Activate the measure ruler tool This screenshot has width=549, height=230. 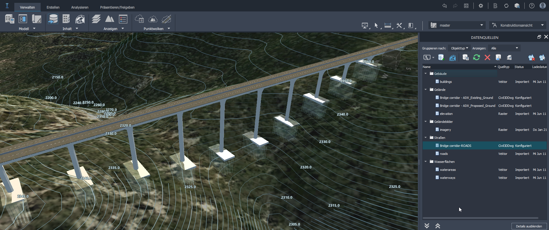click(x=388, y=25)
